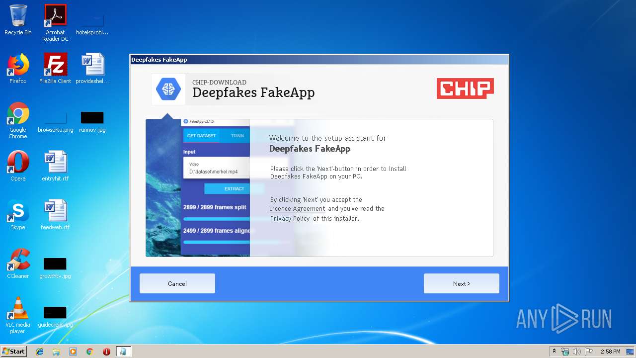The width and height of the screenshot is (636, 358).
Task: Click the 'CHIP-DOWNLOAD' label text
Action: (x=219, y=83)
